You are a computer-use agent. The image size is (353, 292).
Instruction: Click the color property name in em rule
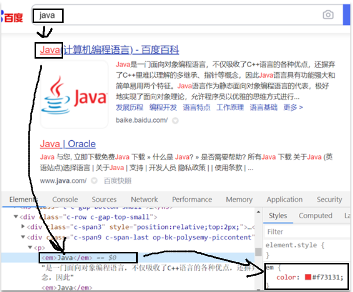[286, 277]
